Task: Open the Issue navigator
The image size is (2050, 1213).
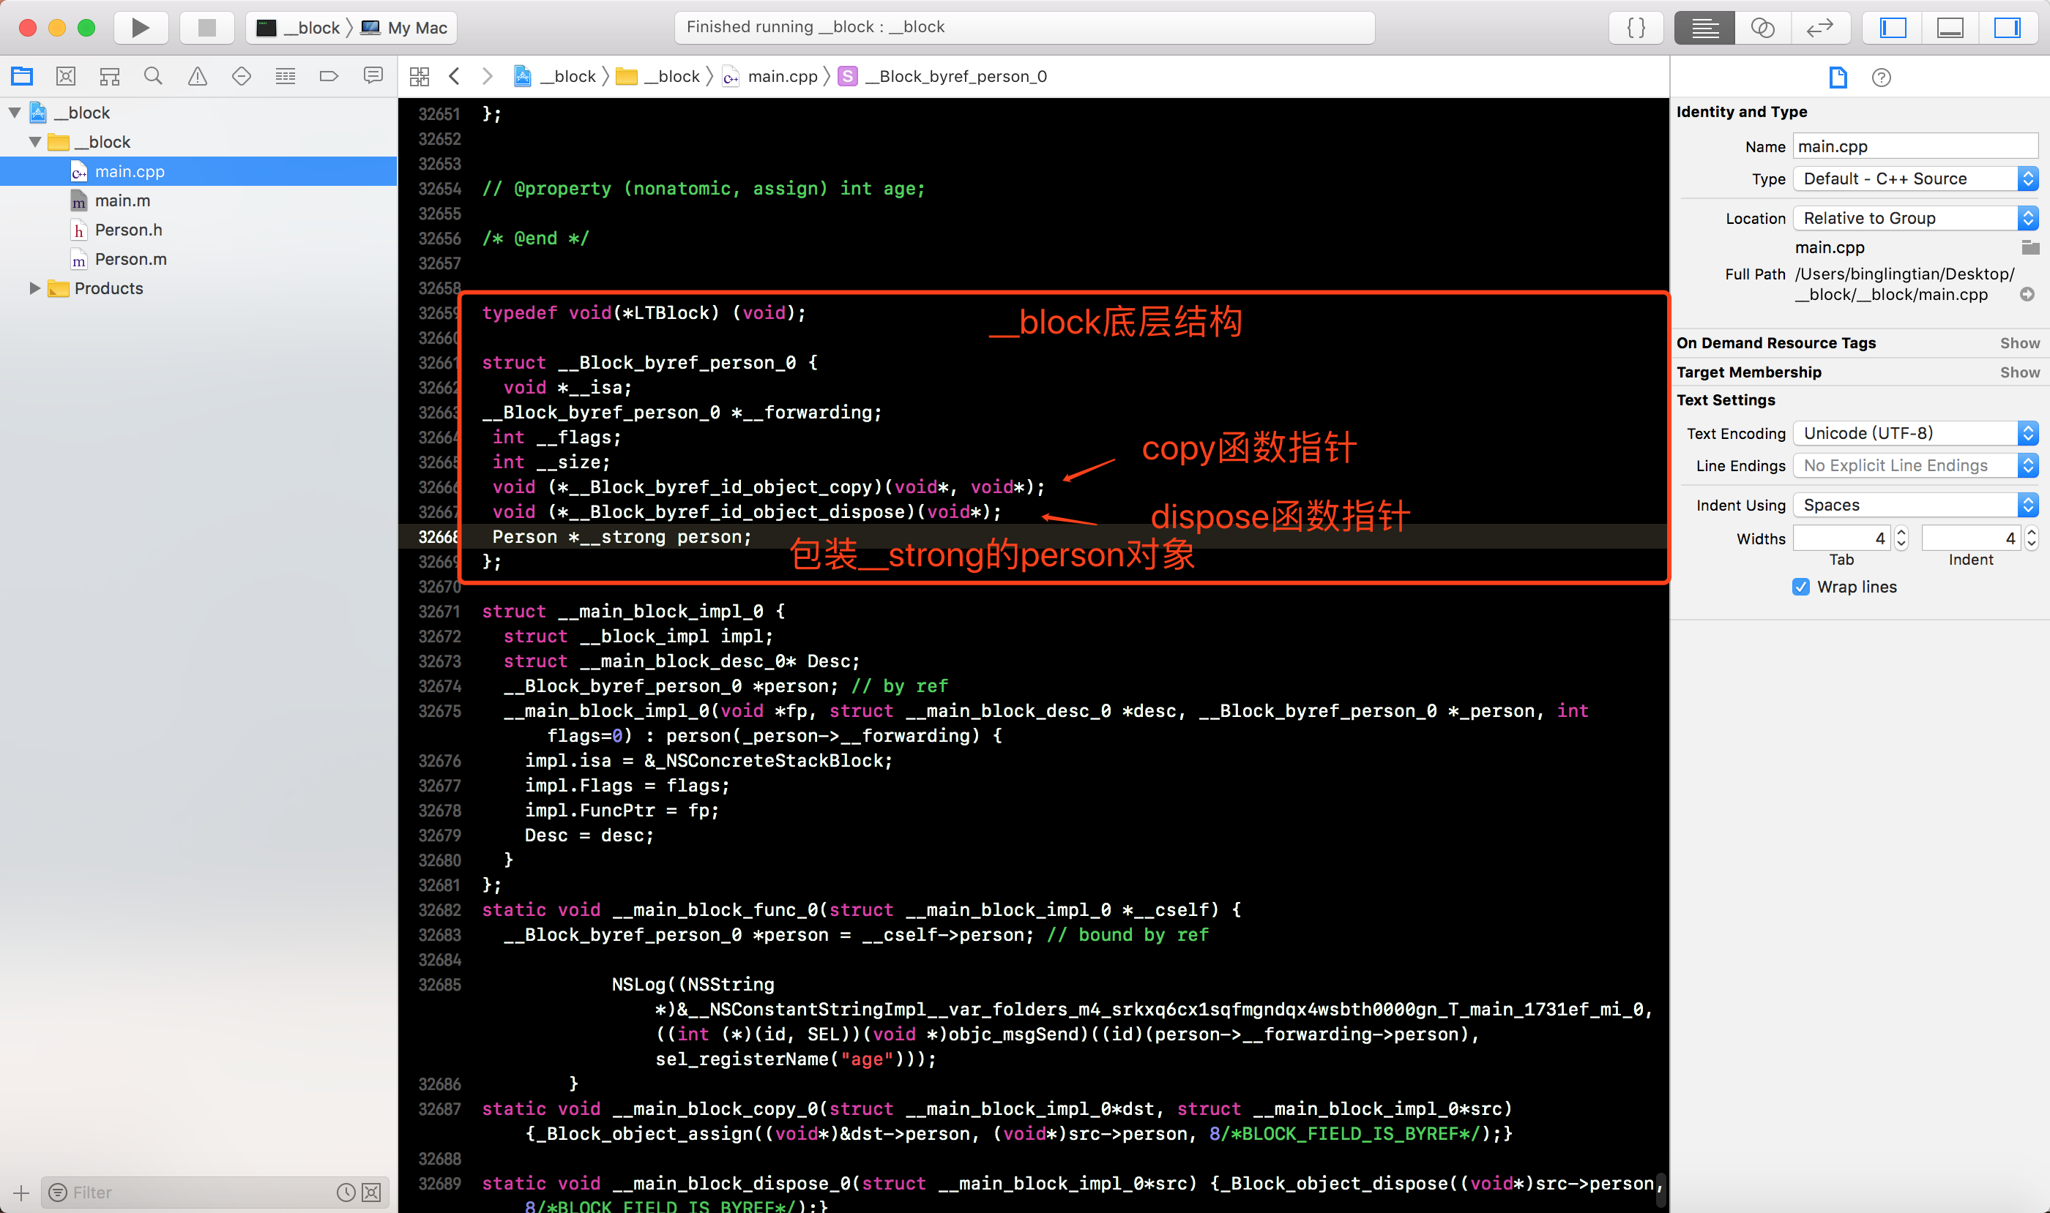Action: (x=197, y=76)
